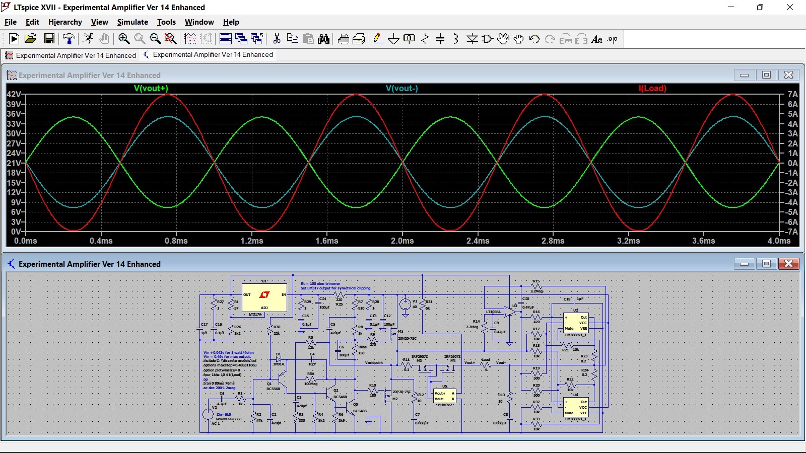Select the Move open-hand tool

point(503,39)
